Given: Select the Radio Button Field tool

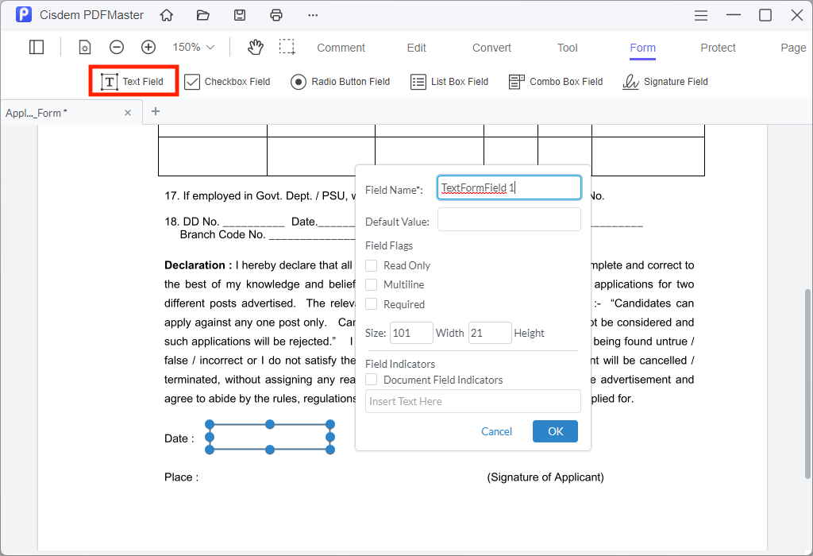Looking at the screenshot, I should (x=340, y=81).
